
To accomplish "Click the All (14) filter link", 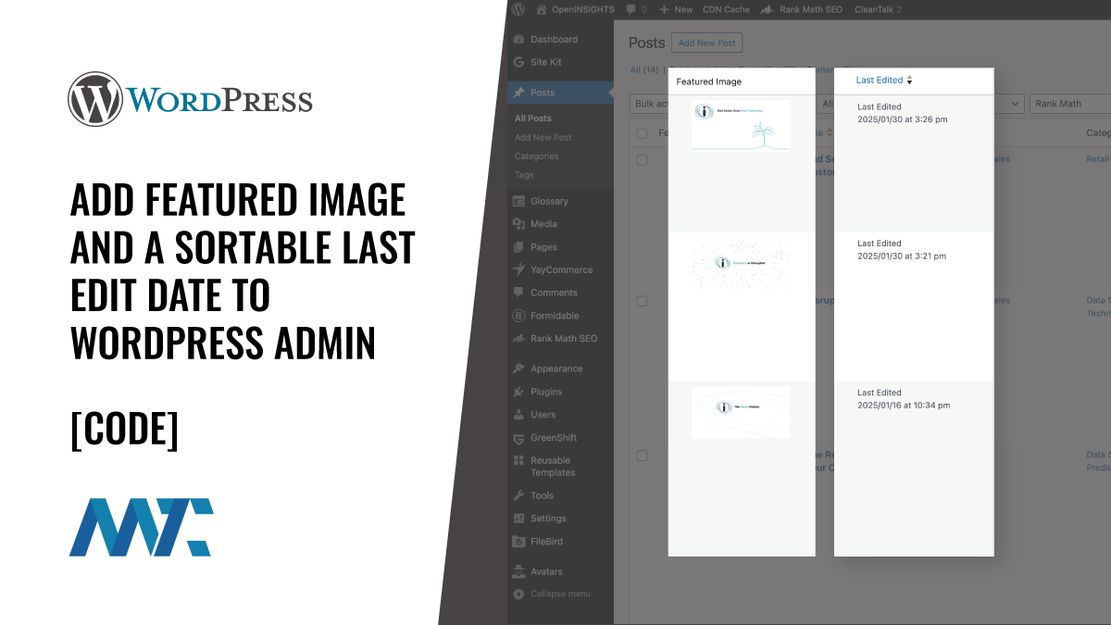I will [x=644, y=69].
